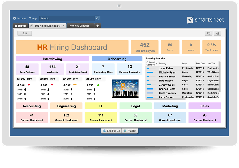Viewport: 239px width, 168px height.
Task: Add a new sheet with the plus button
Action: click(x=98, y=25)
